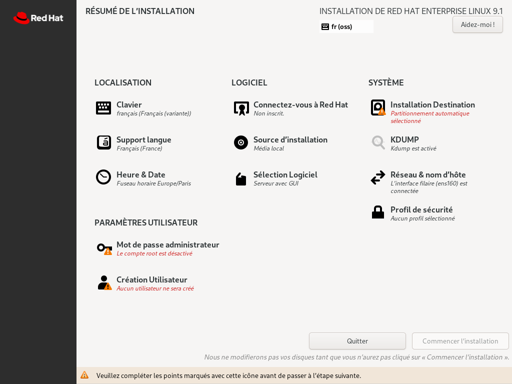
Task: Open the Heure & Date clock icon
Action: click(x=103, y=177)
